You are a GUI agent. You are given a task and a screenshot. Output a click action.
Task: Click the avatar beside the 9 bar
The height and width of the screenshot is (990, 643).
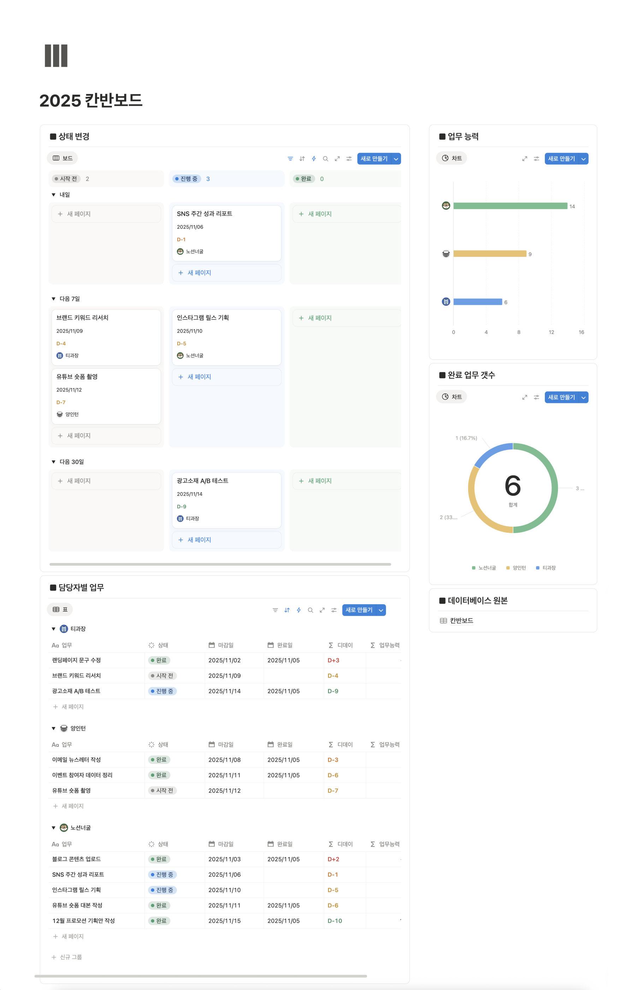click(x=446, y=253)
